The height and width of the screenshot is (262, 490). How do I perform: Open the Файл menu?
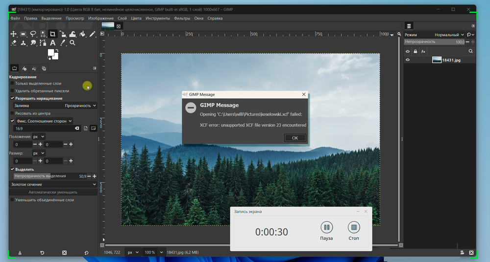click(15, 18)
